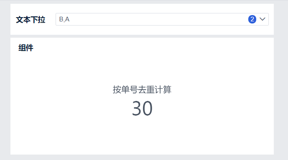
Task: Click the KPI value 30
Action: (x=142, y=108)
